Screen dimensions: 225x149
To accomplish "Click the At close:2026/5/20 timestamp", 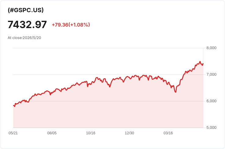I will 24,38.
